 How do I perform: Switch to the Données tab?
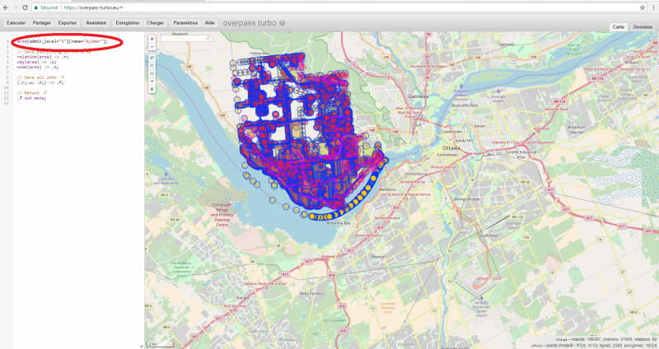point(643,27)
